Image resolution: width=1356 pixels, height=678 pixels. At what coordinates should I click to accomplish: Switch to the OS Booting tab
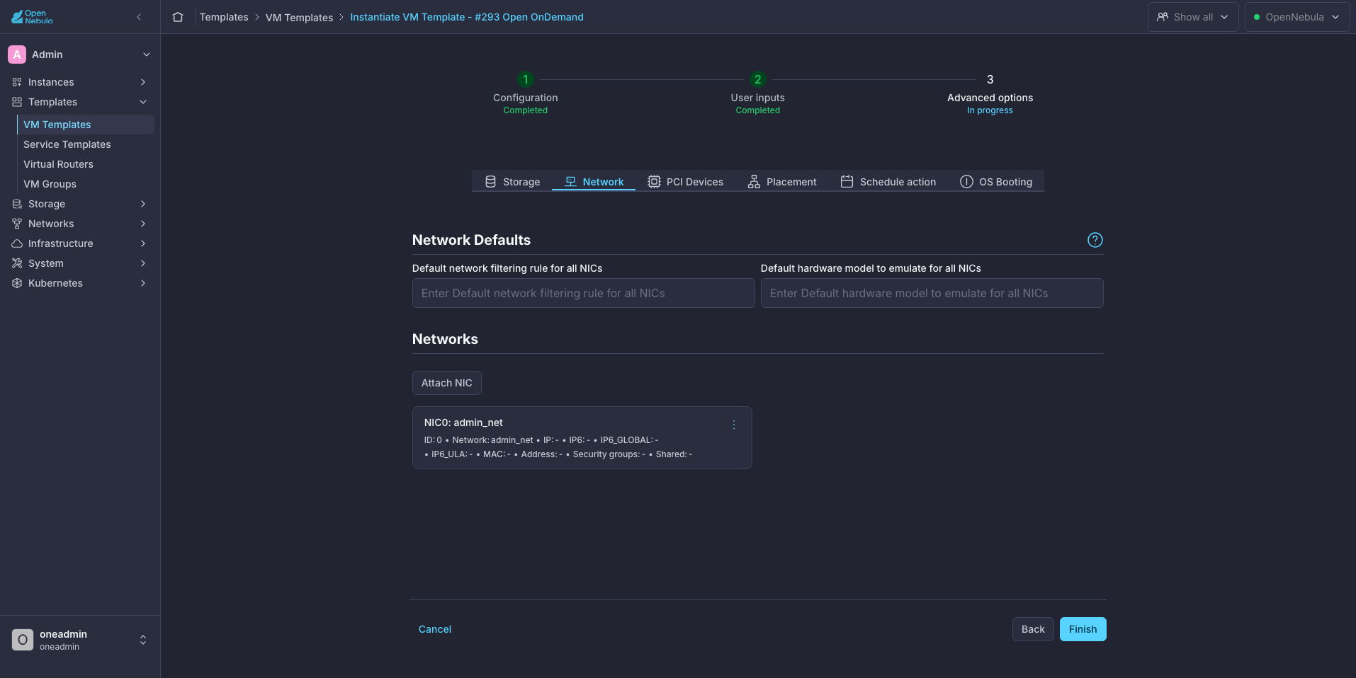click(x=995, y=182)
